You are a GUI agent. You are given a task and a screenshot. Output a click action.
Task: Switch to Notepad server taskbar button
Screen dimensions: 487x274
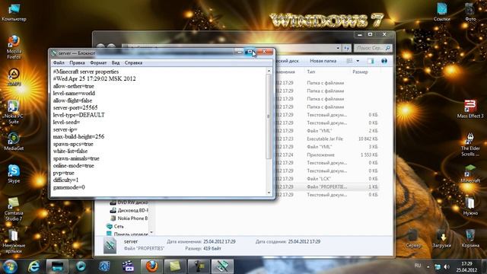tap(222, 266)
